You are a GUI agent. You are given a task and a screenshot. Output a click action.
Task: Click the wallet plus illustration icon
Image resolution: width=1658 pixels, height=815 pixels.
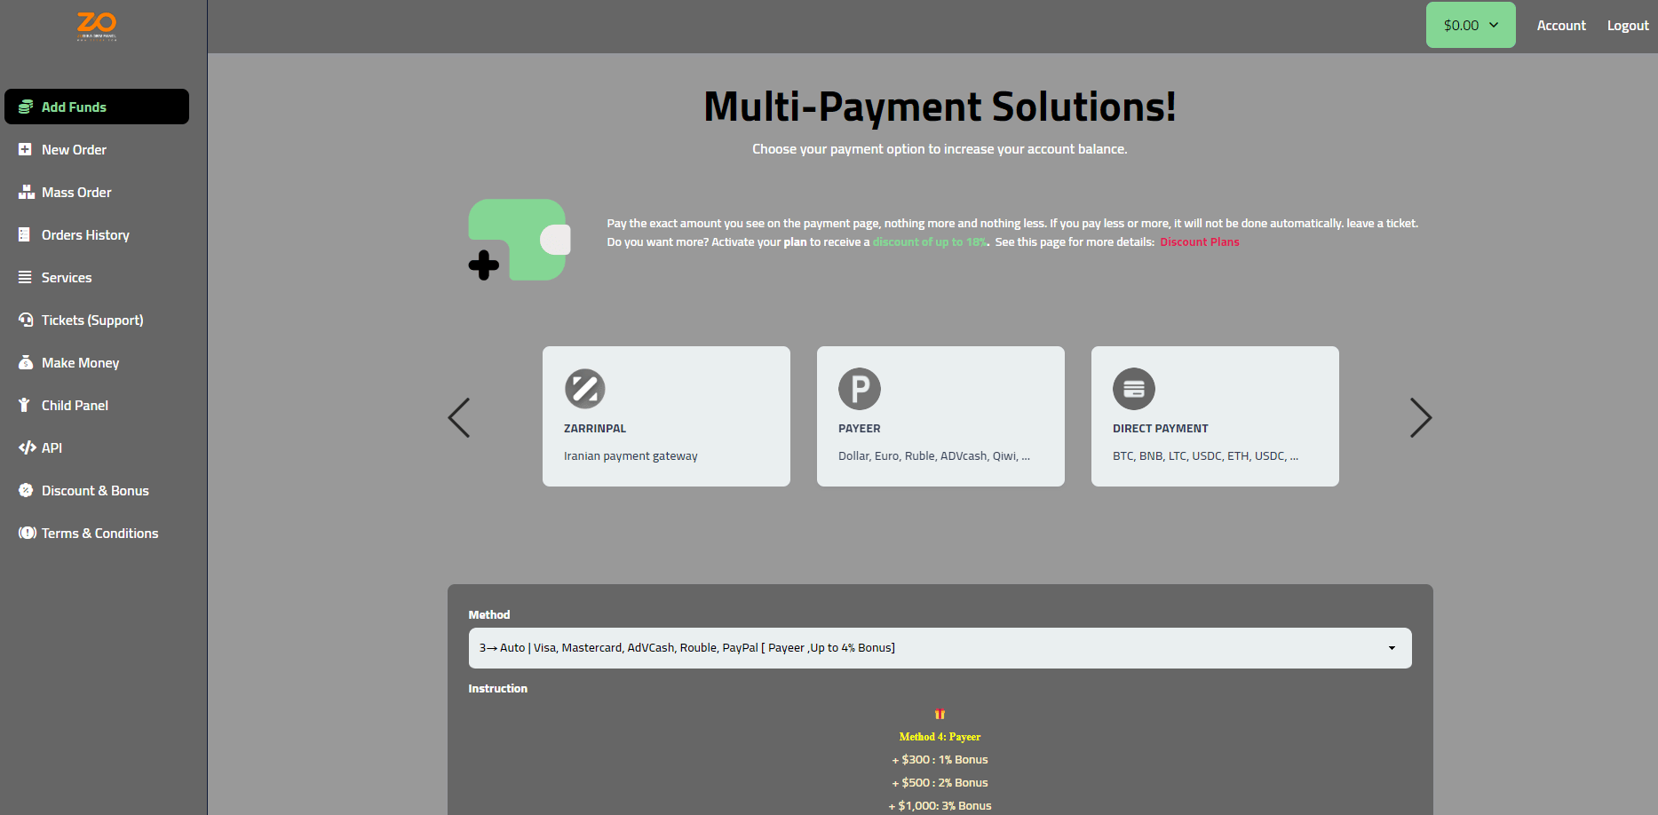[519, 240]
